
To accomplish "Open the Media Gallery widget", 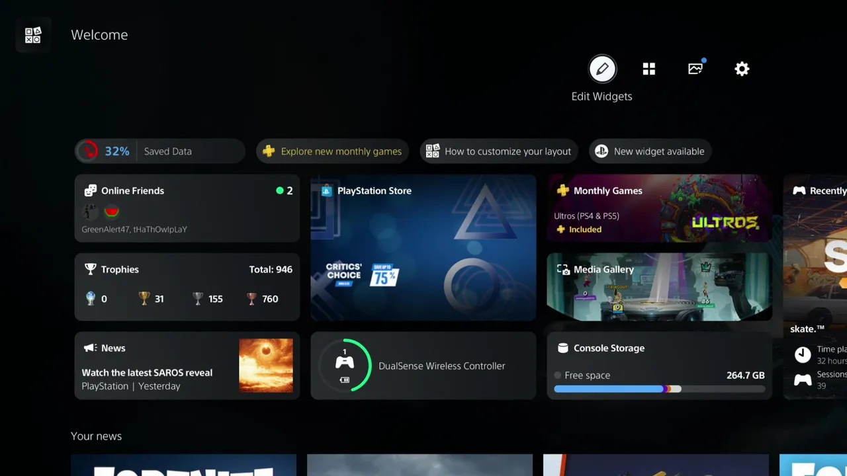I will [660, 287].
